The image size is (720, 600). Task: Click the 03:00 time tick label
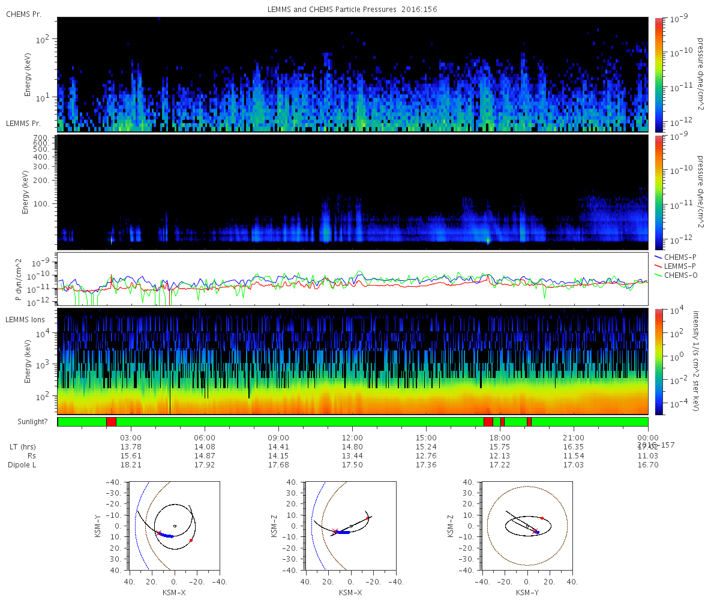[x=131, y=437]
